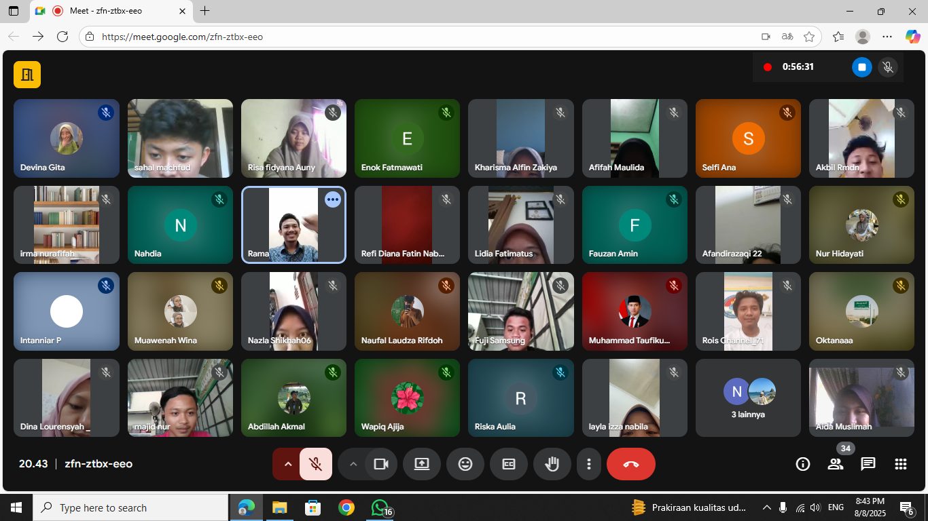
Task: Click the three-dot options on Rama's tile
Action: 332,199
